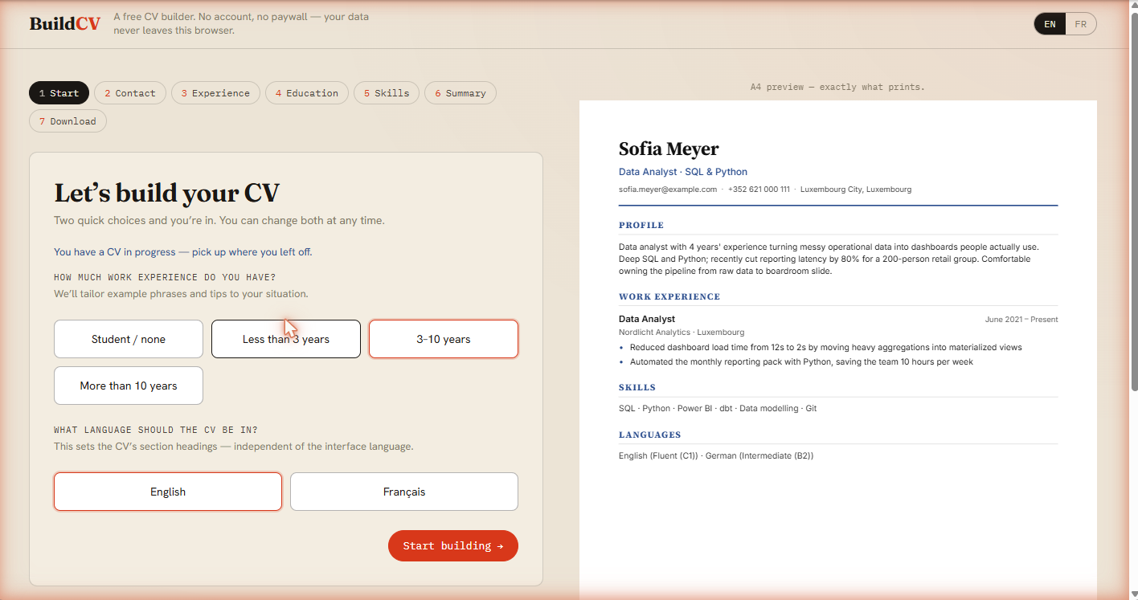Choose English as CV language
This screenshot has height=600, width=1138.
click(168, 492)
